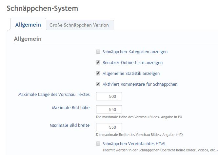The height and width of the screenshot is (155, 218).
Task: Untick the Allgemeine Statistik anzeigen checkbox
Action: tap(98, 73)
